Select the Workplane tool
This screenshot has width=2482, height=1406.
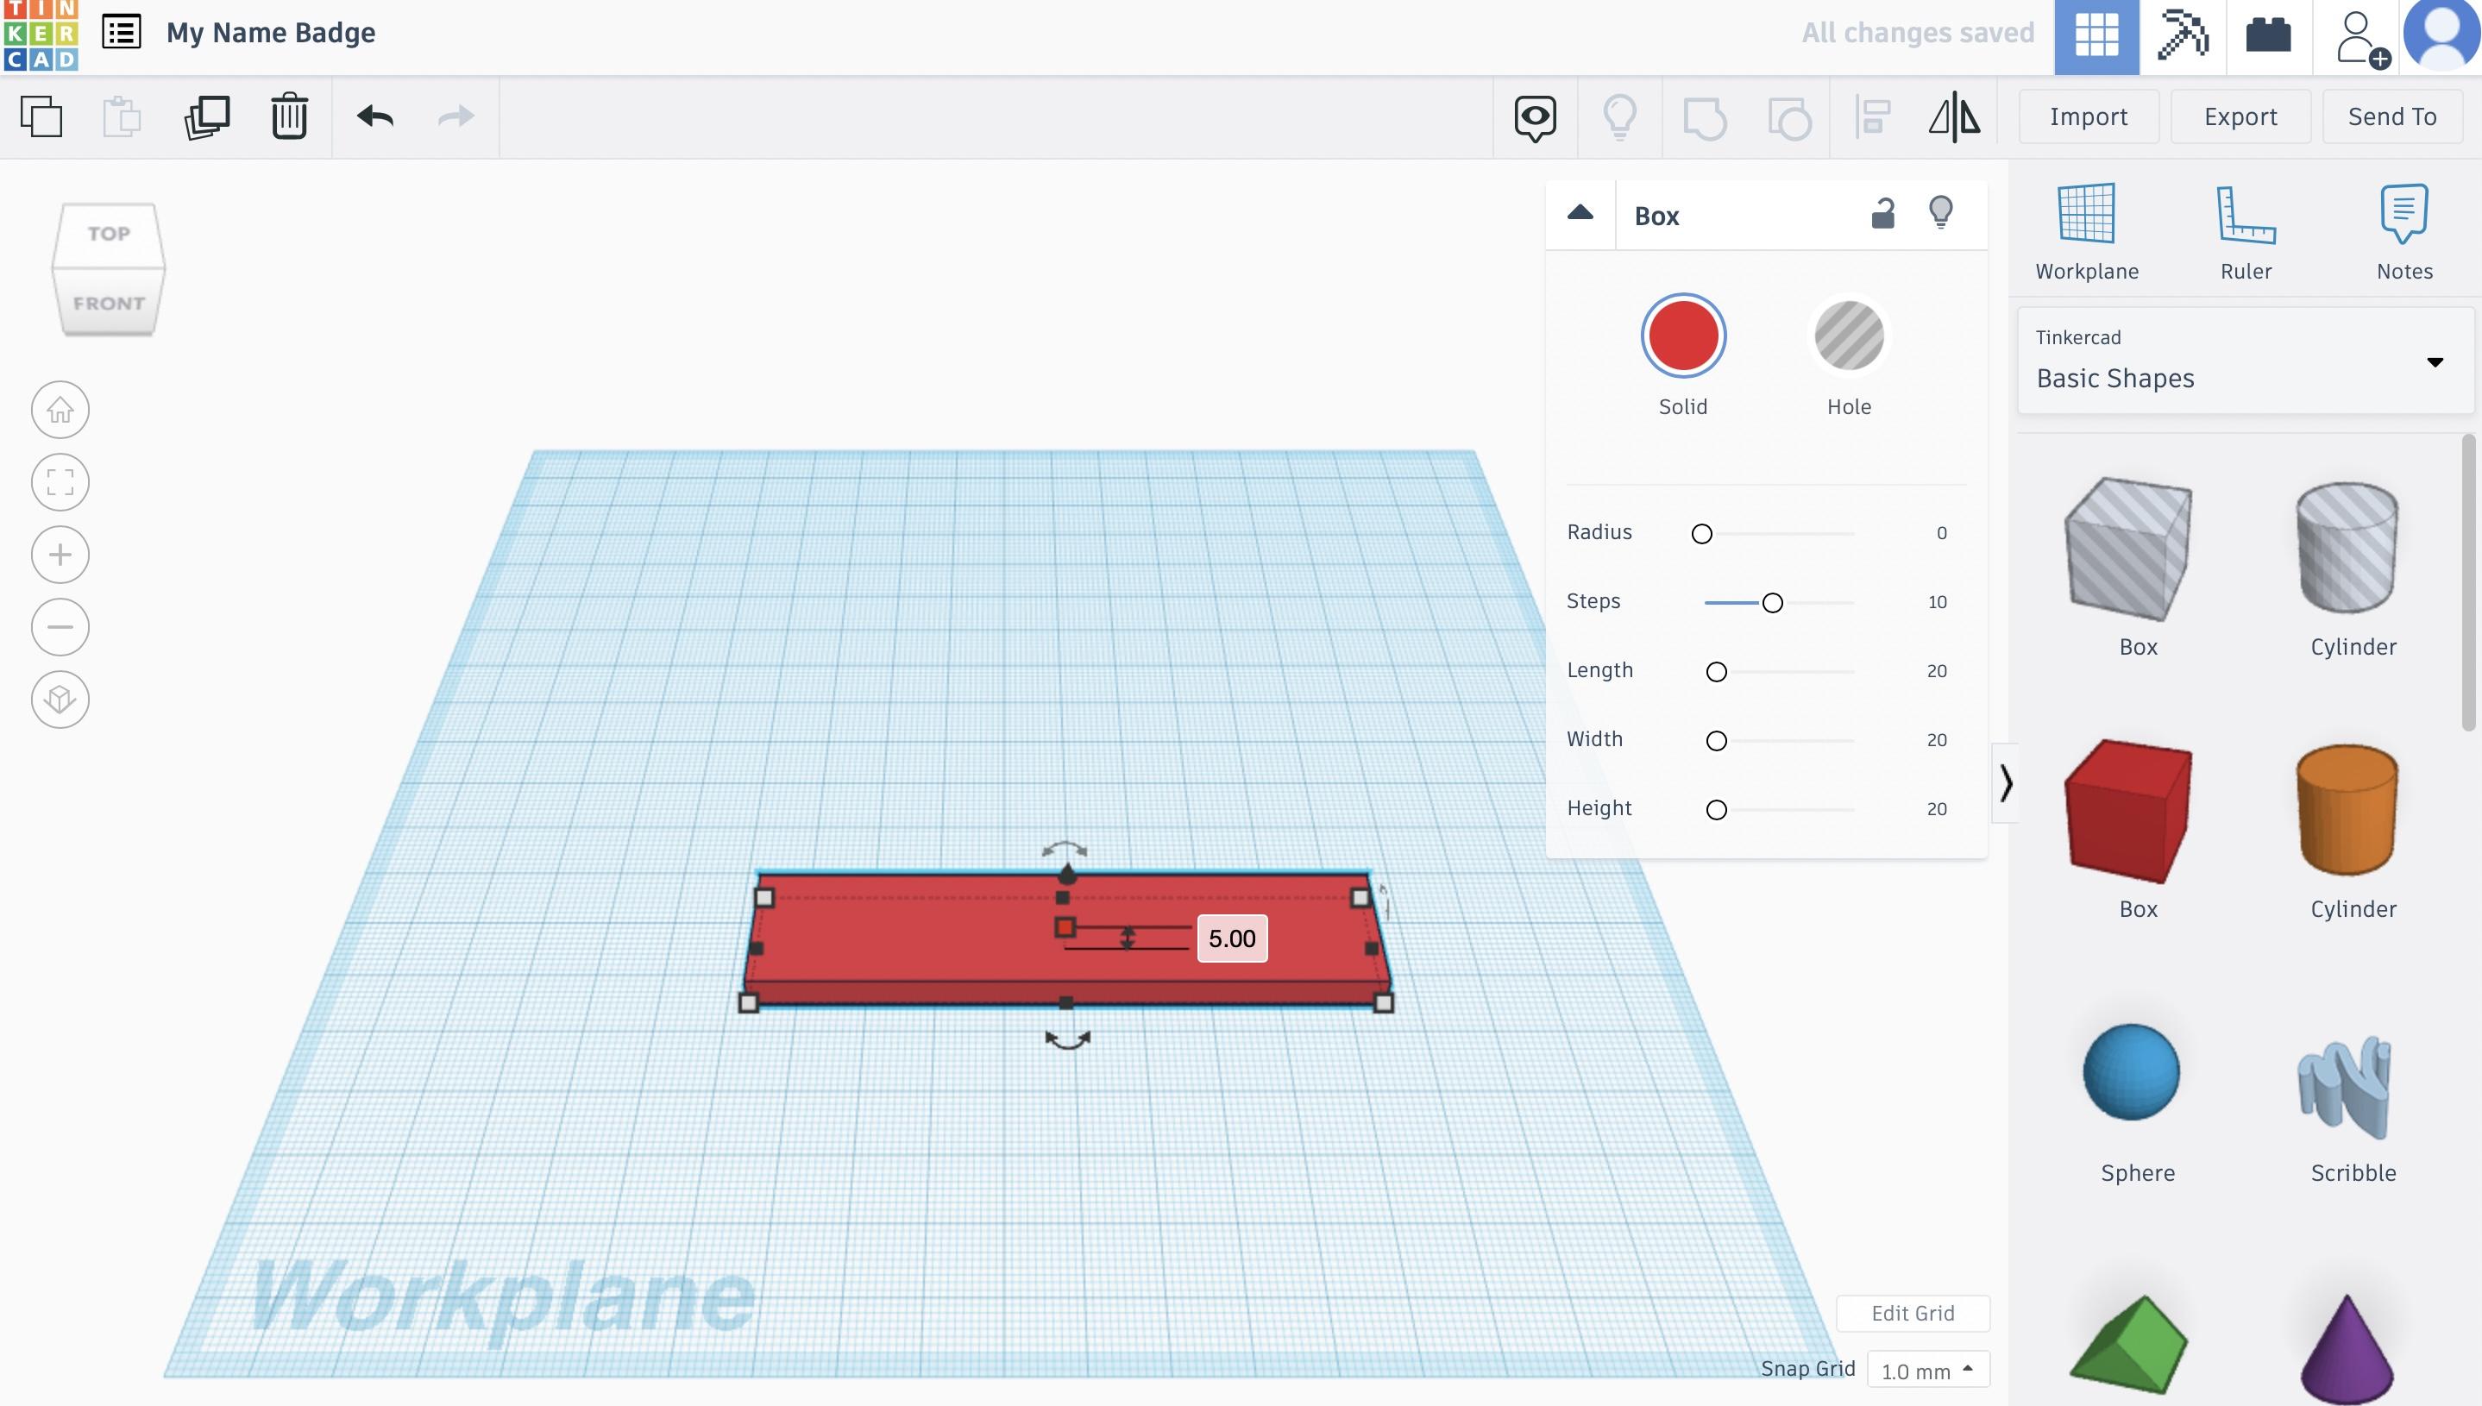coord(2087,227)
